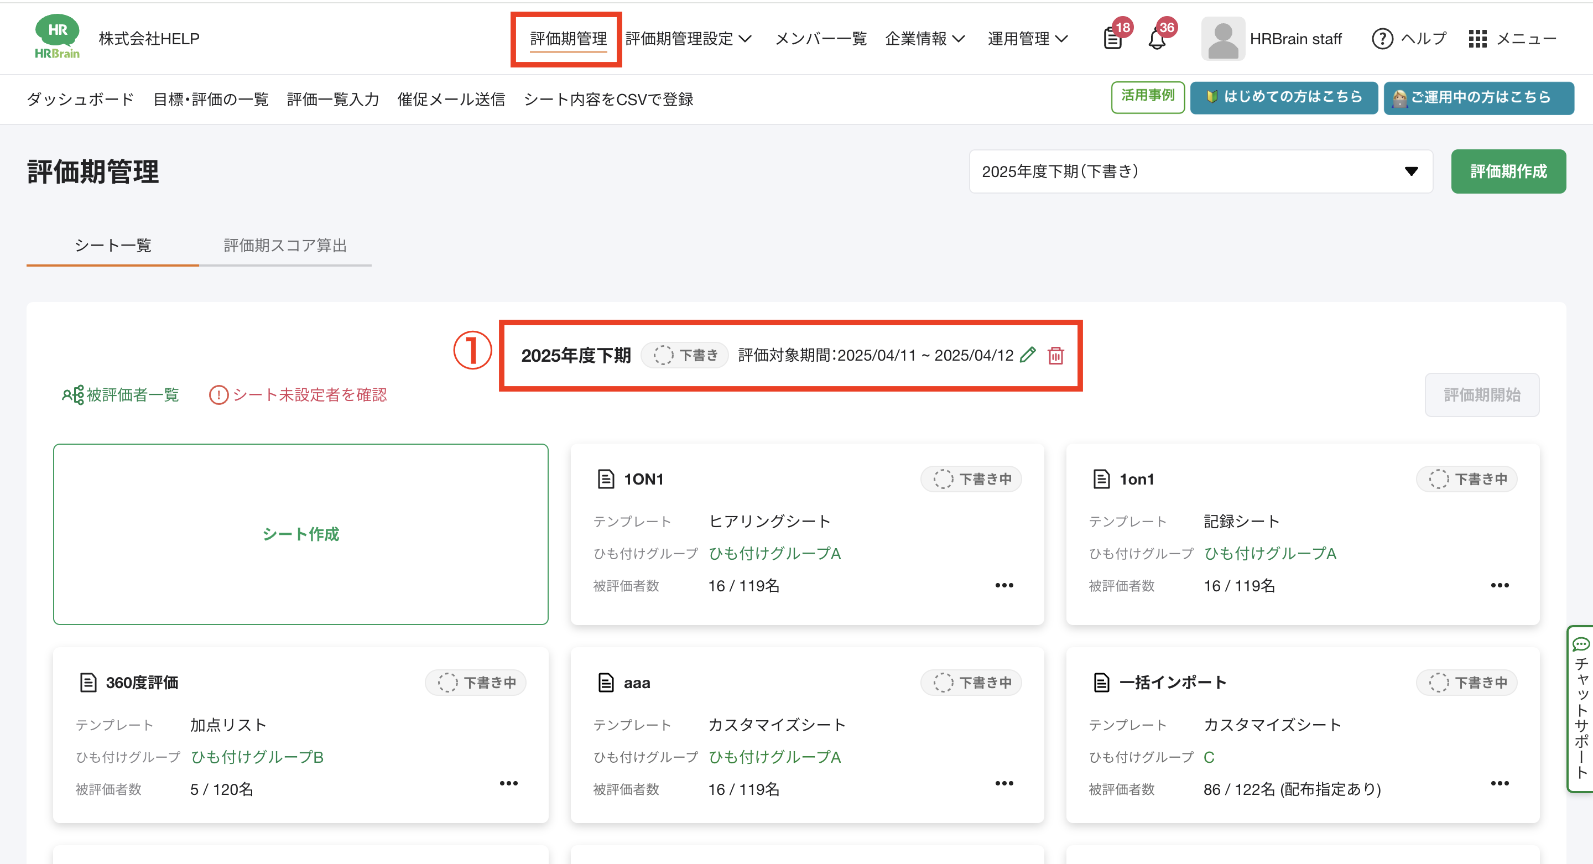Viewport: 1593px width, 864px height.
Task: Expand the 運用管理 menu
Action: point(1027,39)
